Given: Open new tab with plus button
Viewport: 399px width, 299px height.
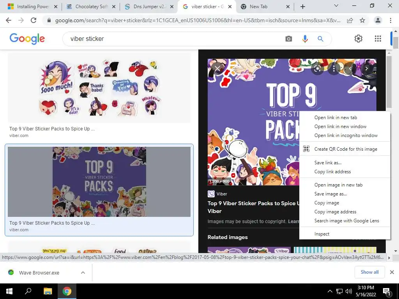Looking at the screenshot, I should (x=302, y=7).
